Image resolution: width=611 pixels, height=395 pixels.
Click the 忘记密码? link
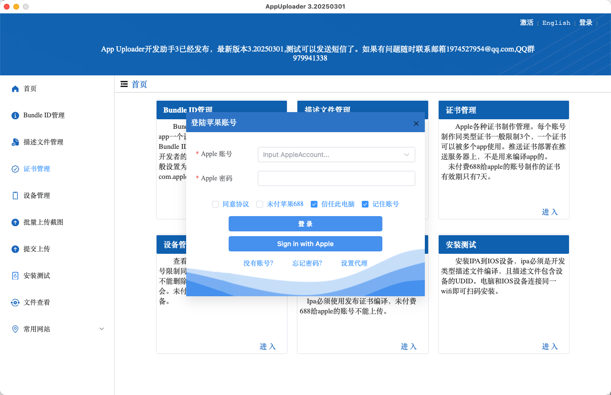click(x=307, y=263)
